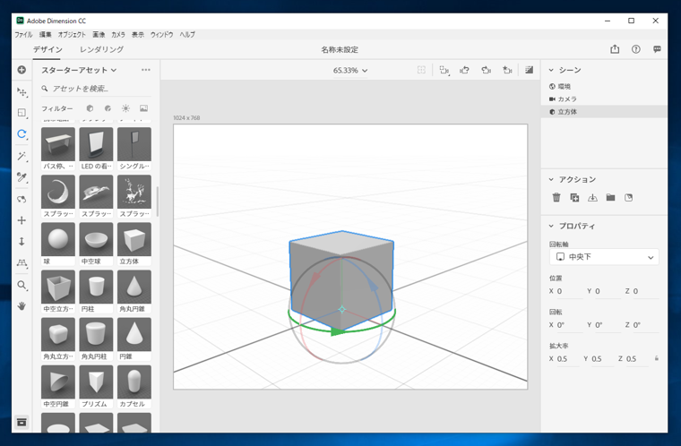Filter assets by models icon
Screen dimensions: 681x446
tap(90, 108)
